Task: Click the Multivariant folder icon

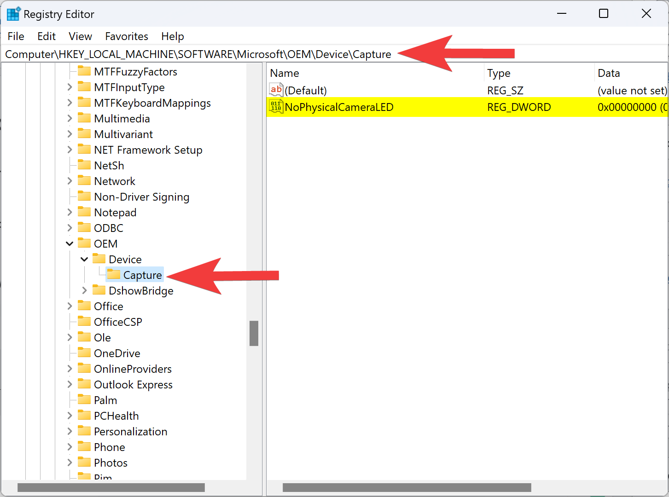Action: tap(84, 133)
